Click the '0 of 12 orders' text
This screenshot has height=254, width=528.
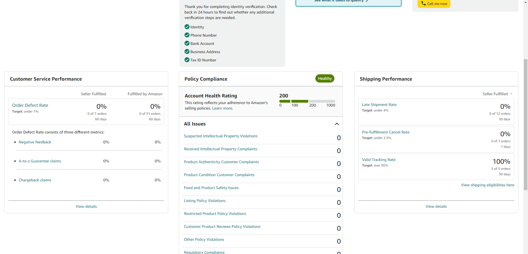500,114
